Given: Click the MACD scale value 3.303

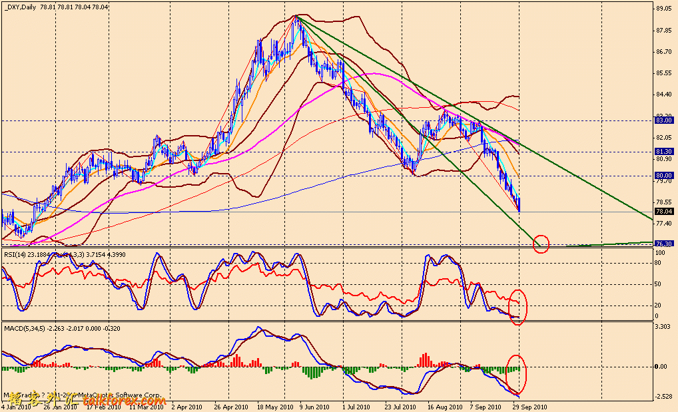Looking at the screenshot, I should coord(663,327).
